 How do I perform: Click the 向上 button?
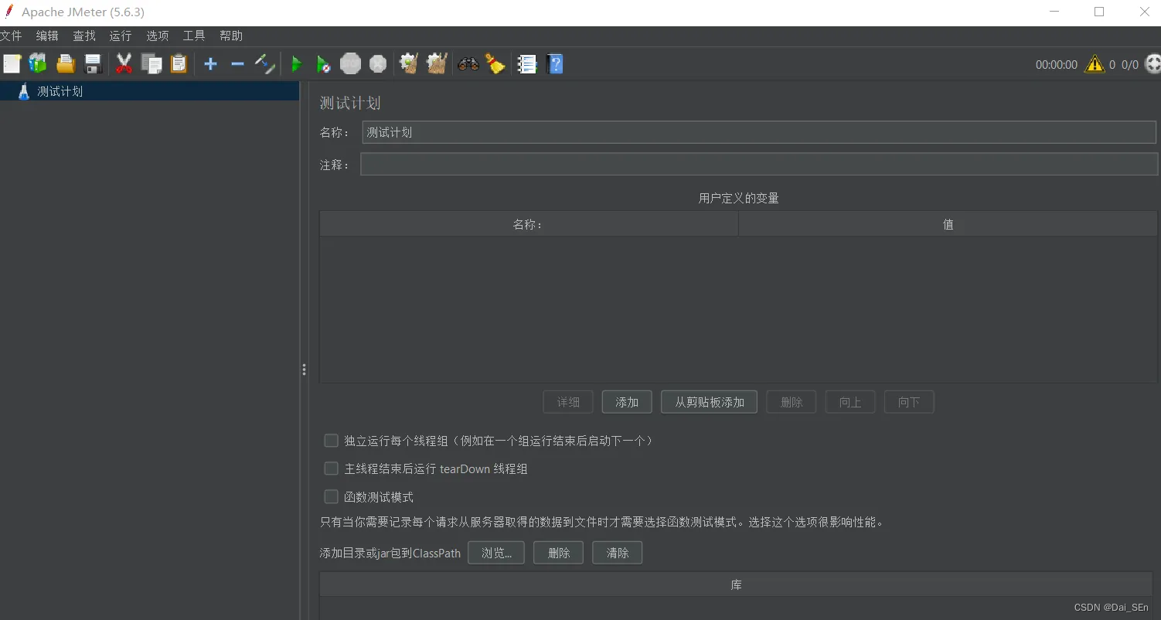point(850,402)
